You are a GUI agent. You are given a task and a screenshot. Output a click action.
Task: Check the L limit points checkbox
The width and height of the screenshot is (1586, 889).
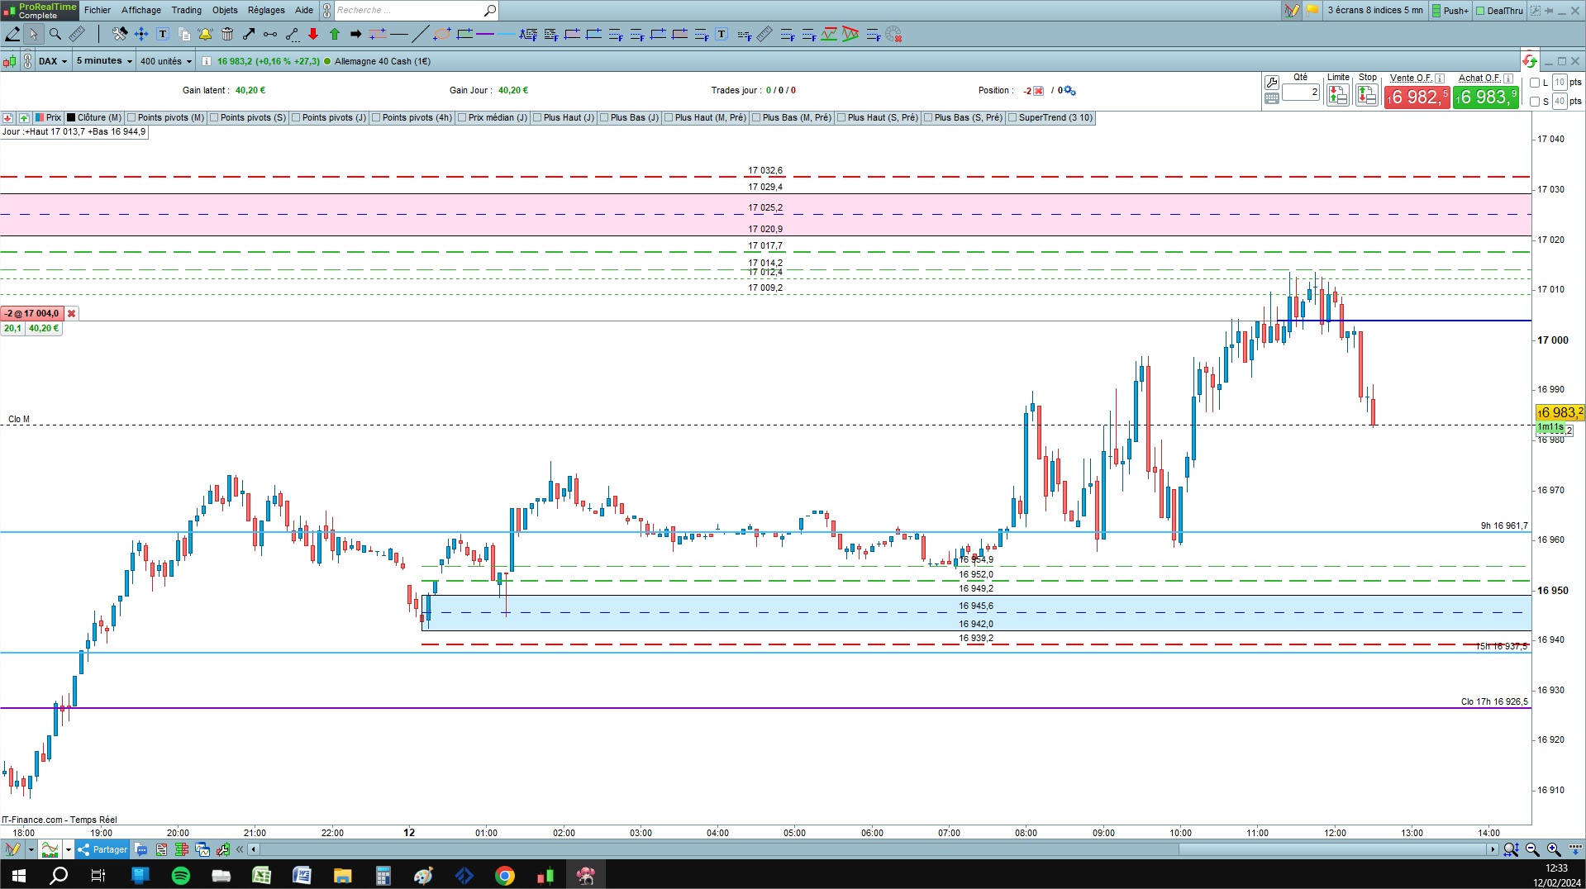point(1535,83)
